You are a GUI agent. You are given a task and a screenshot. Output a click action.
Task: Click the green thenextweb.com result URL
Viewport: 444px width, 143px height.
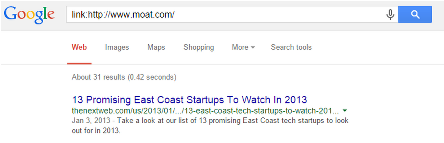[205, 110]
